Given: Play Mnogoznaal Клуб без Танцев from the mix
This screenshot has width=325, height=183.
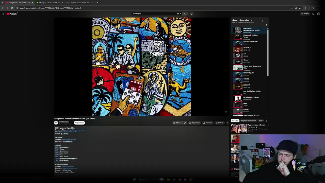Looking at the screenshot, I should pyautogui.click(x=249, y=37).
